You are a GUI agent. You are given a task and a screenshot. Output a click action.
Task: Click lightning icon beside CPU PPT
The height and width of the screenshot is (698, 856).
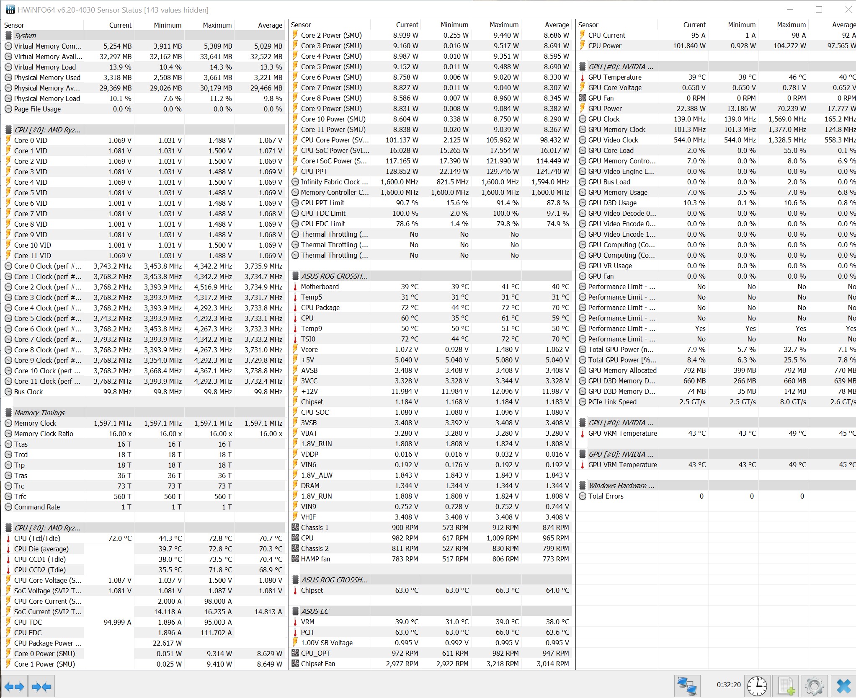pos(295,171)
